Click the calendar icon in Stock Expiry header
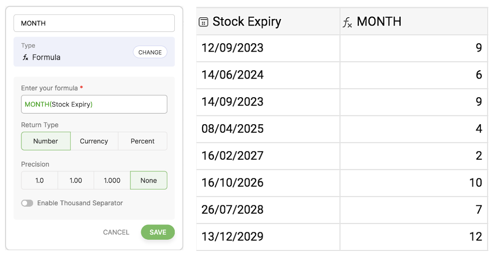This screenshot has width=494, height=256. tap(203, 22)
